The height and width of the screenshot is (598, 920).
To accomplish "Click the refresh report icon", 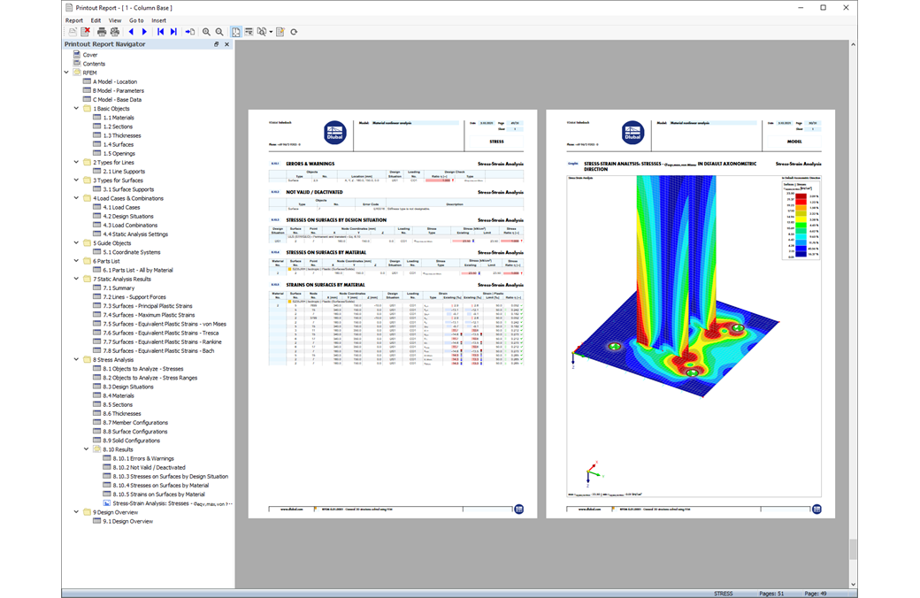I will [x=294, y=32].
